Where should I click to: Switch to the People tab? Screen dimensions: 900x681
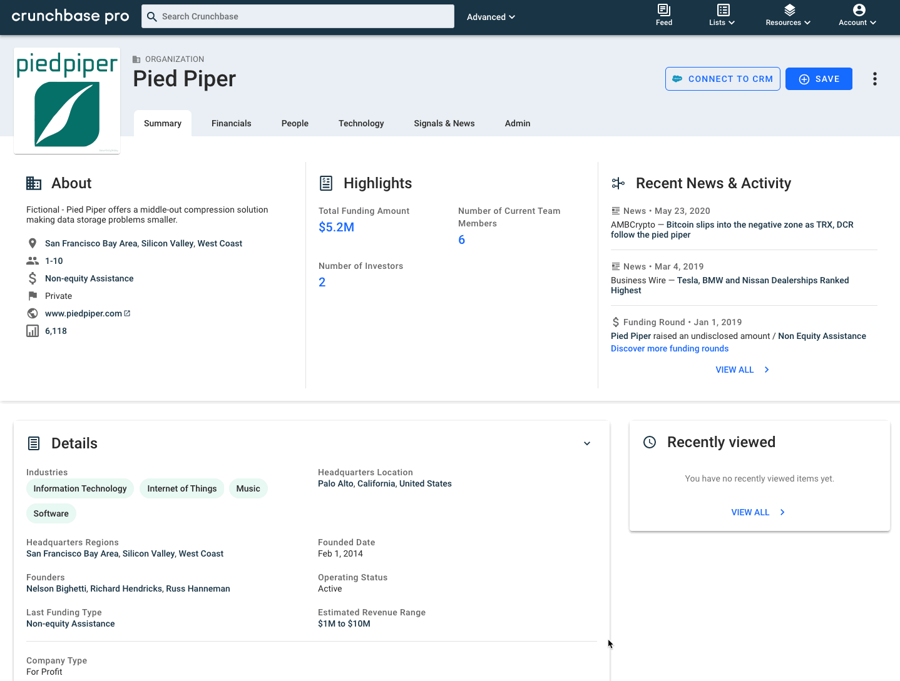(295, 123)
